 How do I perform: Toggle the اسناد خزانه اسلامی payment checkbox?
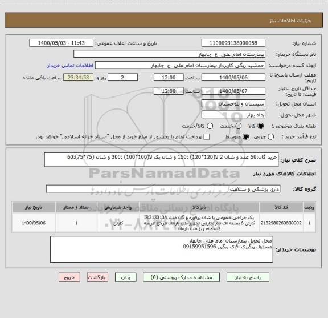click(207, 137)
